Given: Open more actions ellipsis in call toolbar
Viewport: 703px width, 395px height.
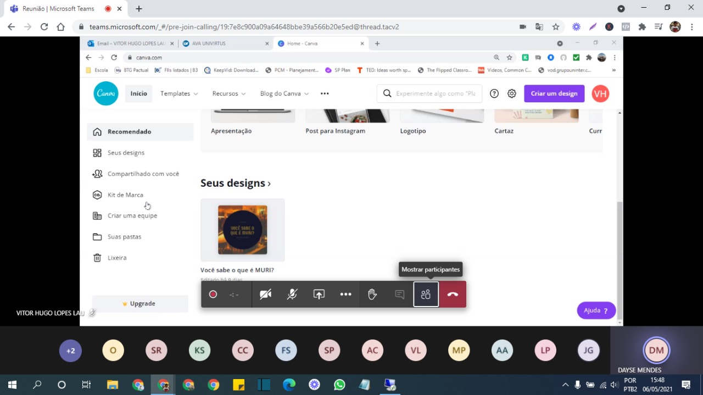Looking at the screenshot, I should [x=345, y=294].
